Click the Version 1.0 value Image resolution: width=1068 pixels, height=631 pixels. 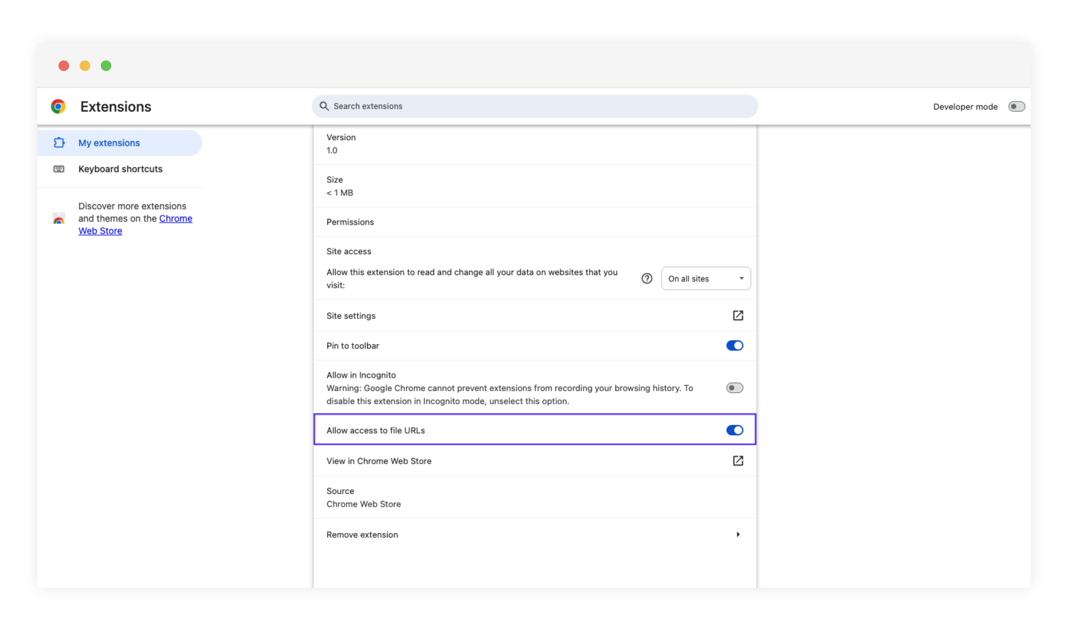[x=332, y=151]
